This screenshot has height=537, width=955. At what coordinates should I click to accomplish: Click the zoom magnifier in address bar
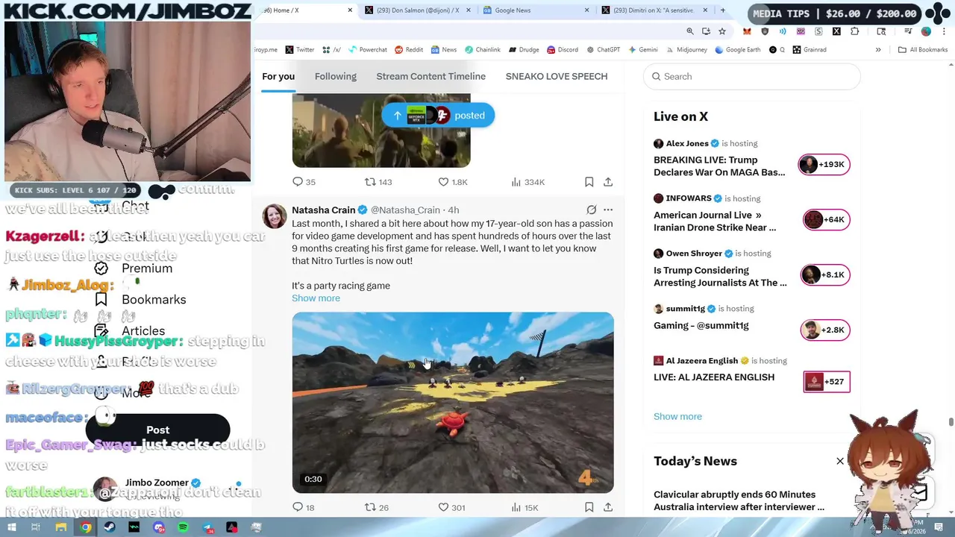click(x=690, y=31)
